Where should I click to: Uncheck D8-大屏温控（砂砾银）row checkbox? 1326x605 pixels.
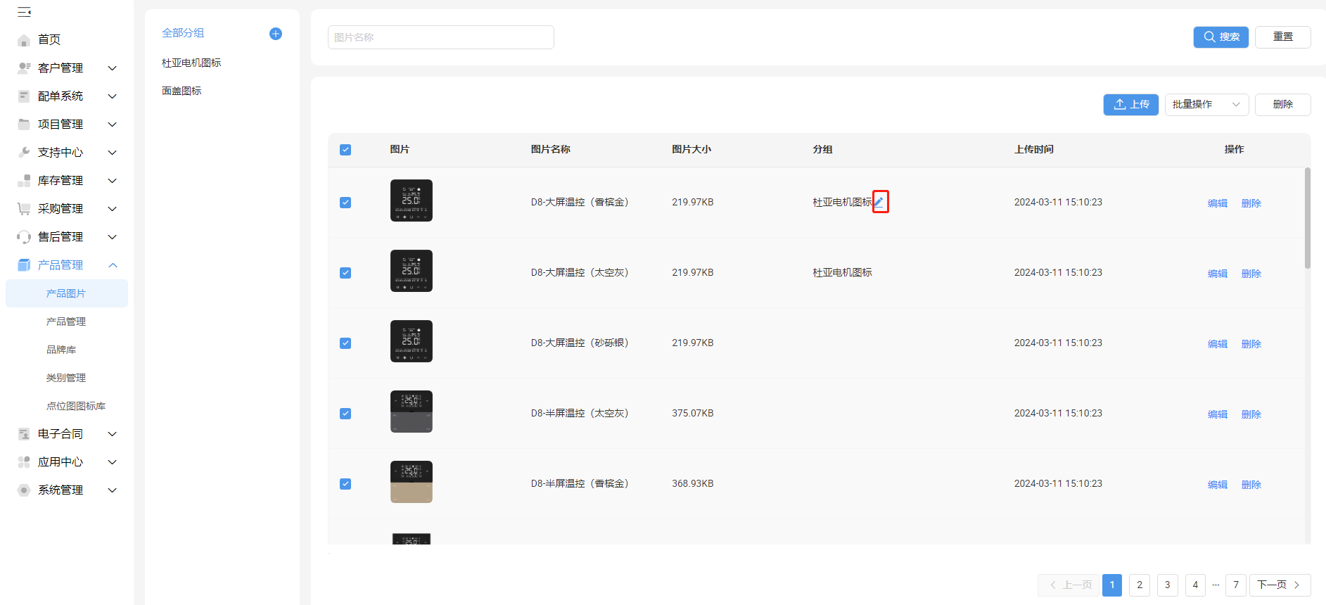click(345, 343)
